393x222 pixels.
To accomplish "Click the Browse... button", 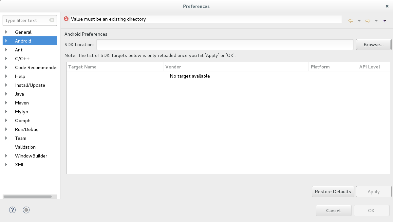I will [x=374, y=45].
